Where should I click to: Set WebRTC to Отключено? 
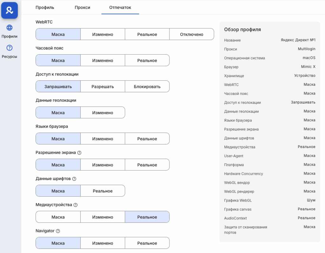coord(191,34)
